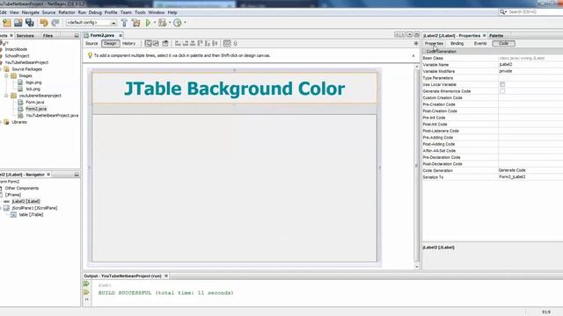Open the Source menu
Image resolution: width=563 pixels, height=316 pixels.
[x=49, y=12]
